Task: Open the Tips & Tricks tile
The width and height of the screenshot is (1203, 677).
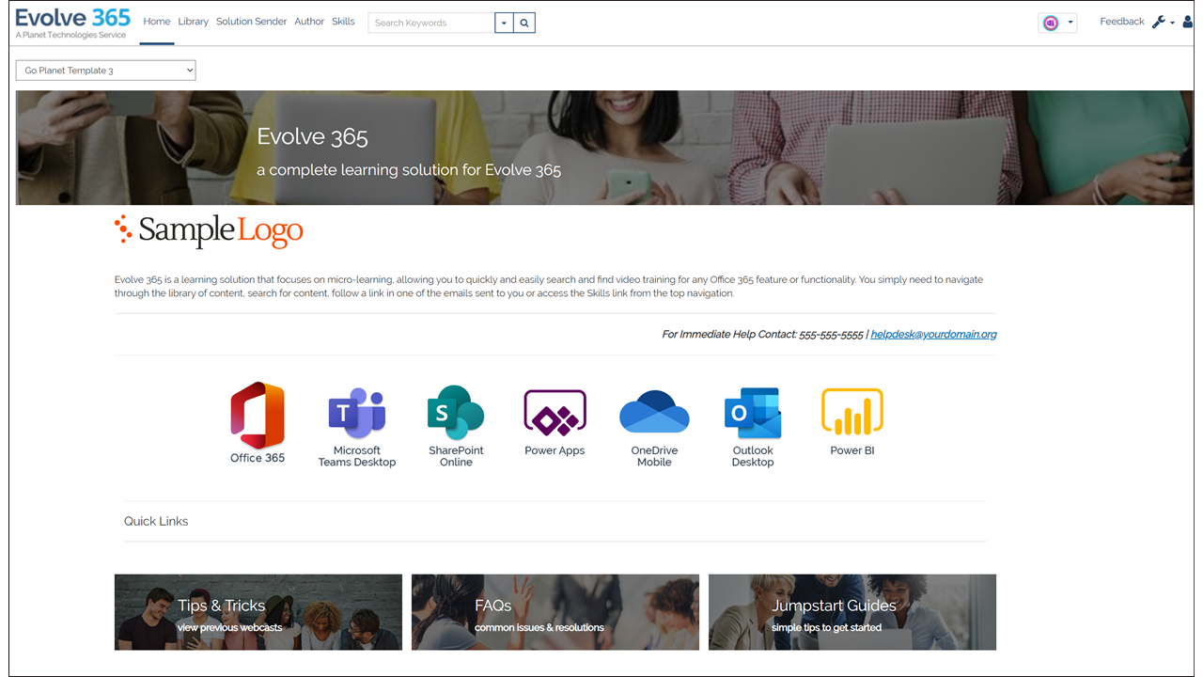Action: click(258, 612)
